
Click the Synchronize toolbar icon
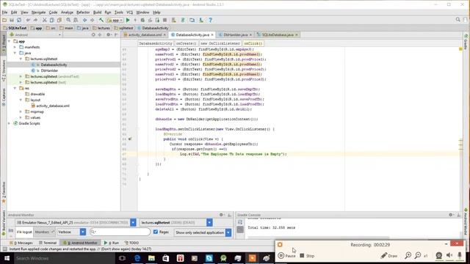point(19,20)
